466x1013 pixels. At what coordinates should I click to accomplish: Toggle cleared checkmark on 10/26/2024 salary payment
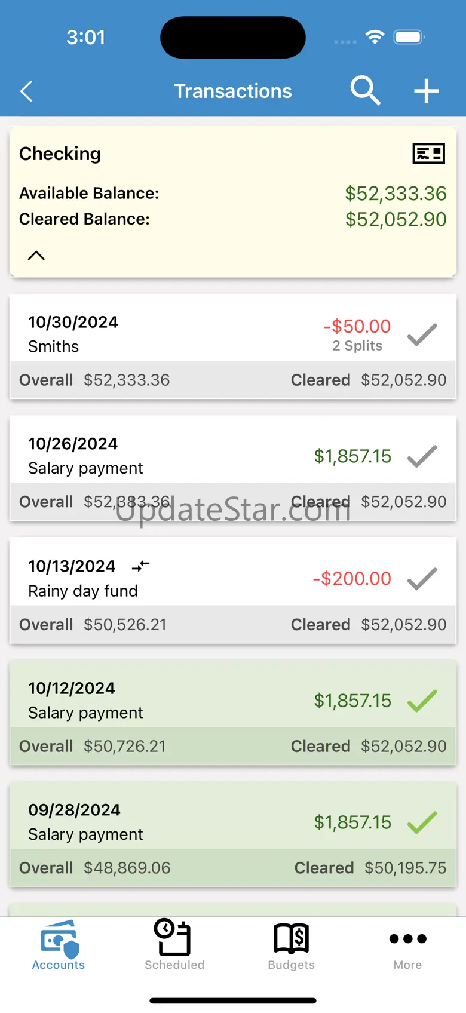coord(422,456)
